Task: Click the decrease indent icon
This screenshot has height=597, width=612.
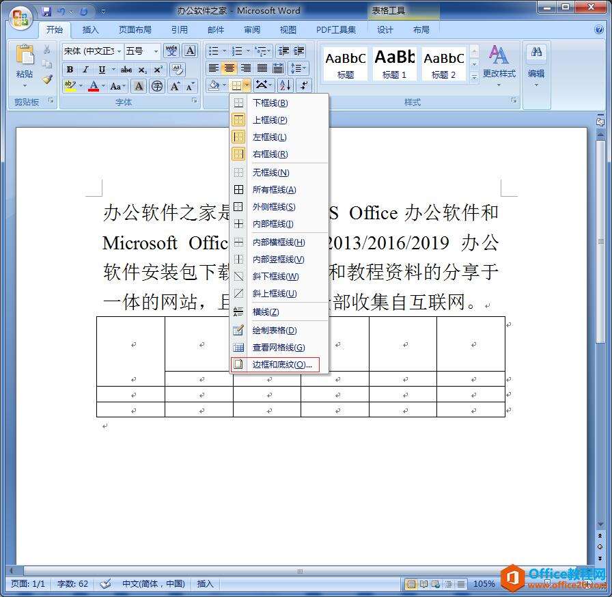Action: (283, 51)
